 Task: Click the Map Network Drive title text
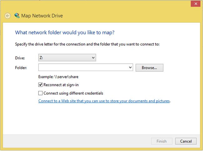(42, 16)
